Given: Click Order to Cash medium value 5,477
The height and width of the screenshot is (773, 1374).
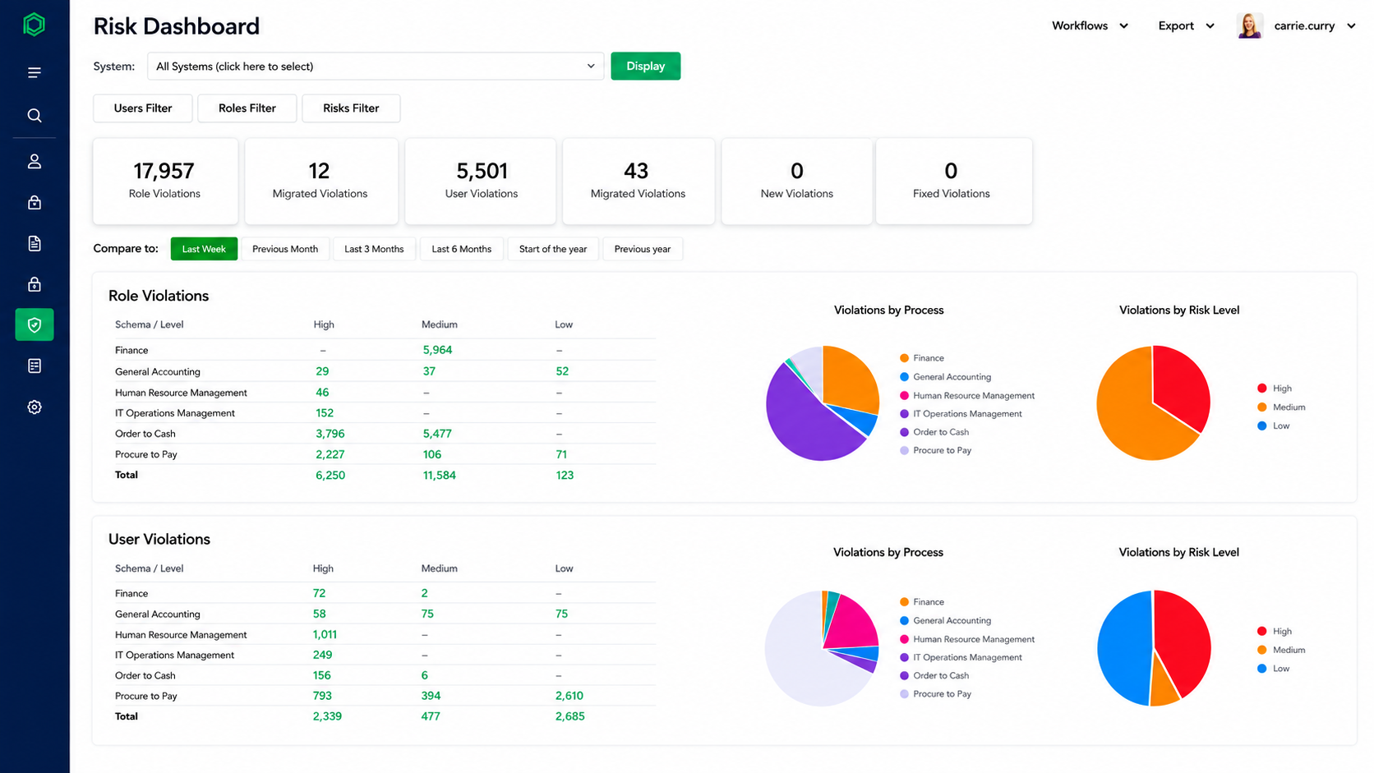Looking at the screenshot, I should [x=437, y=434].
